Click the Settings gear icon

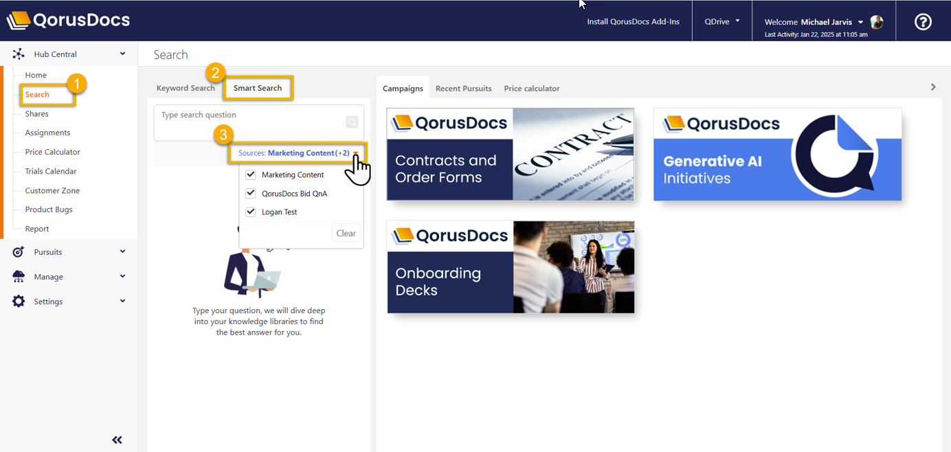coord(19,302)
